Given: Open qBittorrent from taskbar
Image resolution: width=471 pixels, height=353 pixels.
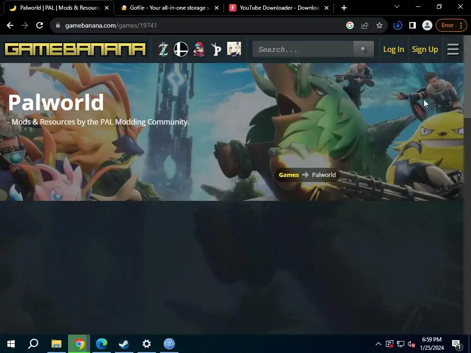Looking at the screenshot, I should (169, 344).
